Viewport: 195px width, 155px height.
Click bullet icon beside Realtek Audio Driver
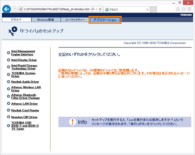(9, 82)
